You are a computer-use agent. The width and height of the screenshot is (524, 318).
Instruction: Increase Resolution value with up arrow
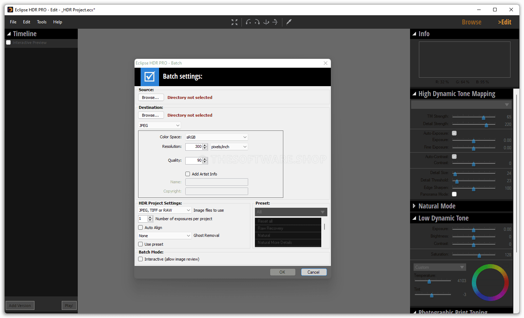click(x=205, y=145)
